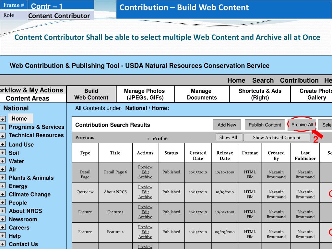Archive Detail Page 6
332x249 pixels.
(x=145, y=177)
